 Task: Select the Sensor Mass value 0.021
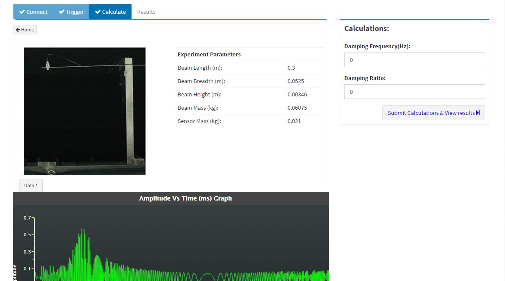pos(294,121)
